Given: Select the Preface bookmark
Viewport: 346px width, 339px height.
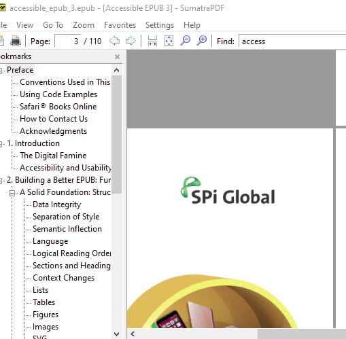Looking at the screenshot, I should pyautogui.click(x=20, y=70).
